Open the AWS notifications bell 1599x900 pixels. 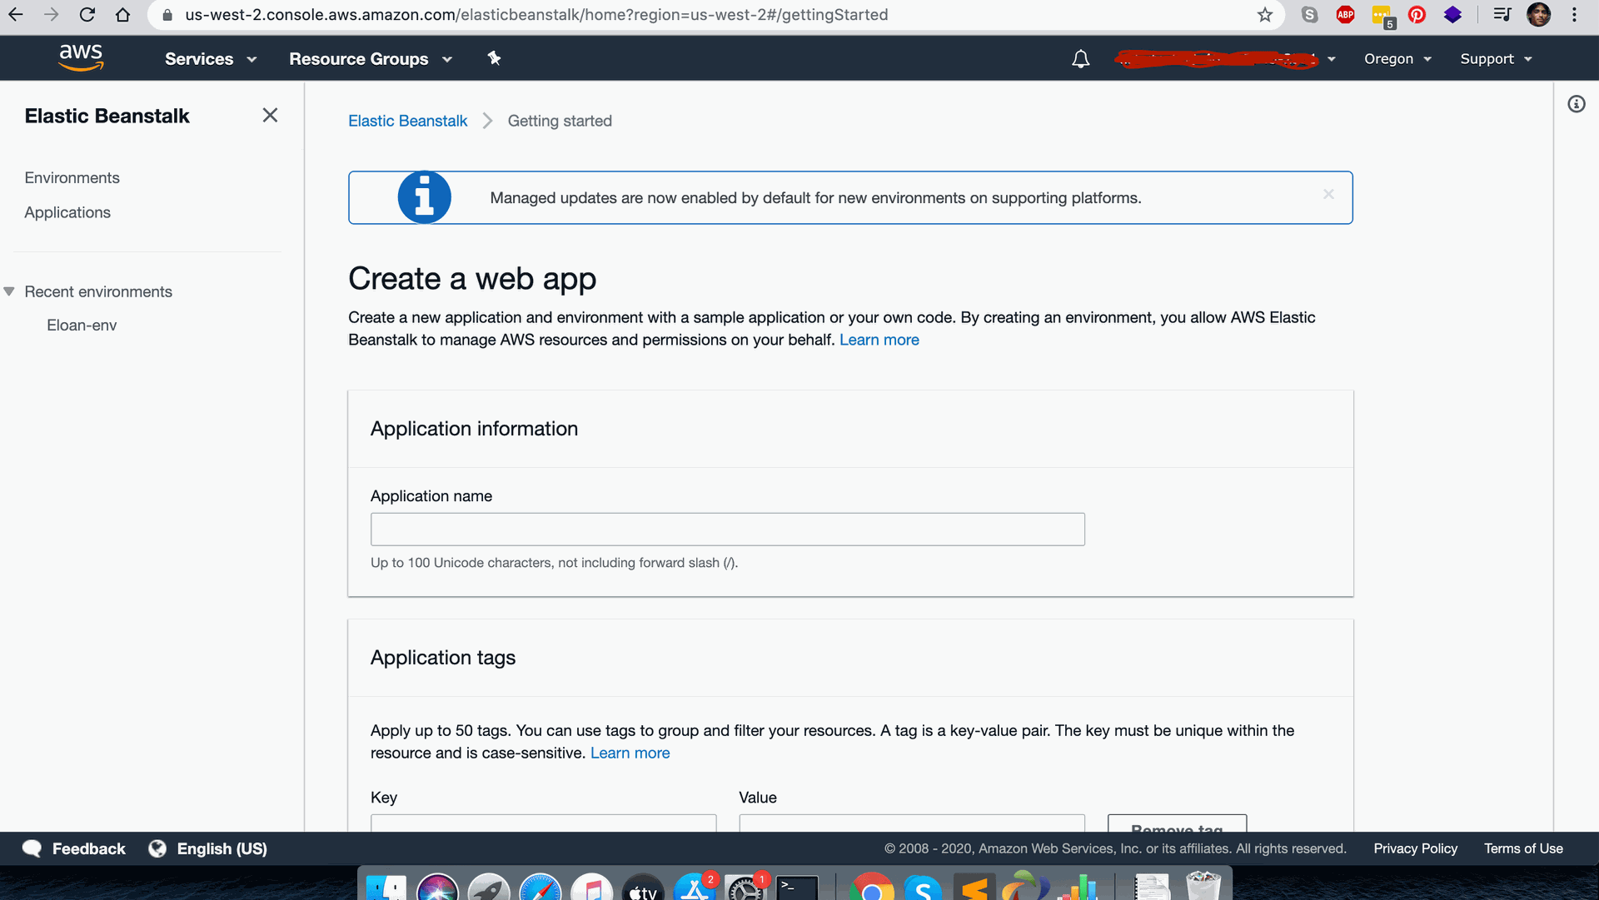coord(1080,59)
